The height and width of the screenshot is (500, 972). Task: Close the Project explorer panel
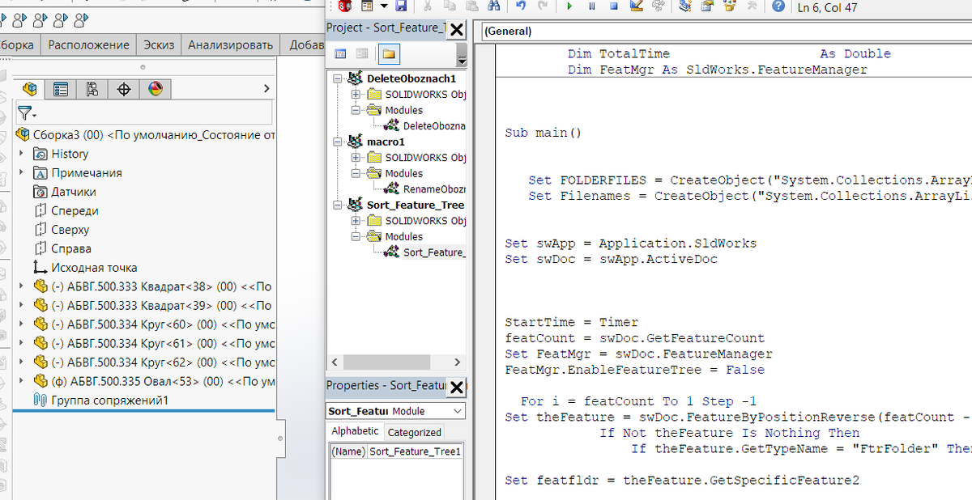457,30
